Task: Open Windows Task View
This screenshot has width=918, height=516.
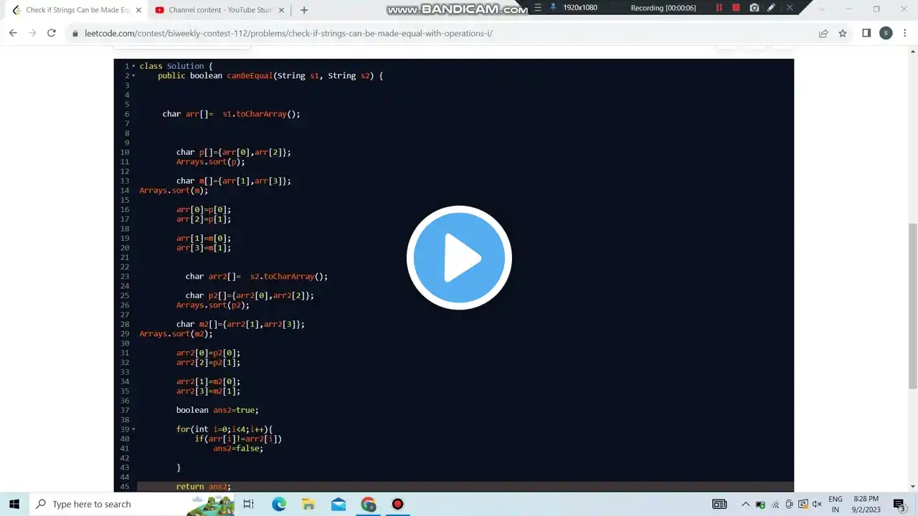Action: (x=248, y=504)
